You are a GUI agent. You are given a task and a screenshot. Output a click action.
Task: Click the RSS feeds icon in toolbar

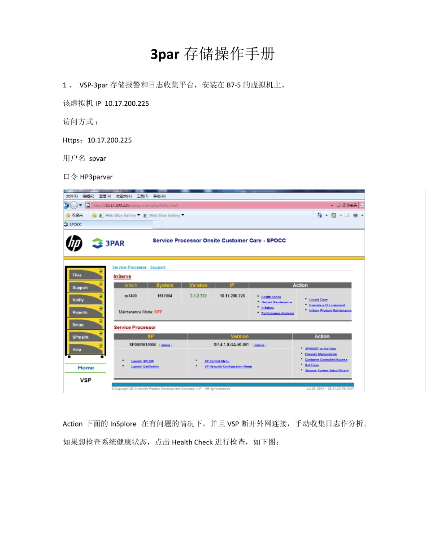coord(334,215)
